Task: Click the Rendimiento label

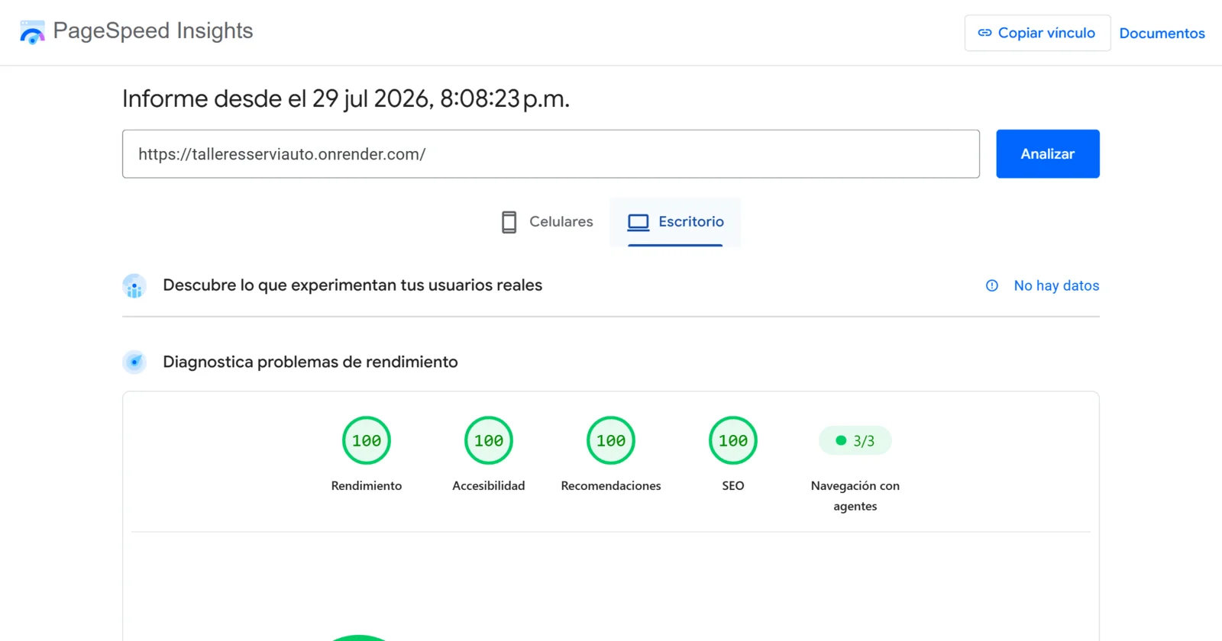Action: point(367,486)
